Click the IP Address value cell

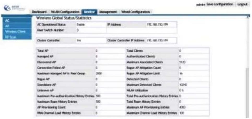[x=161, y=25]
